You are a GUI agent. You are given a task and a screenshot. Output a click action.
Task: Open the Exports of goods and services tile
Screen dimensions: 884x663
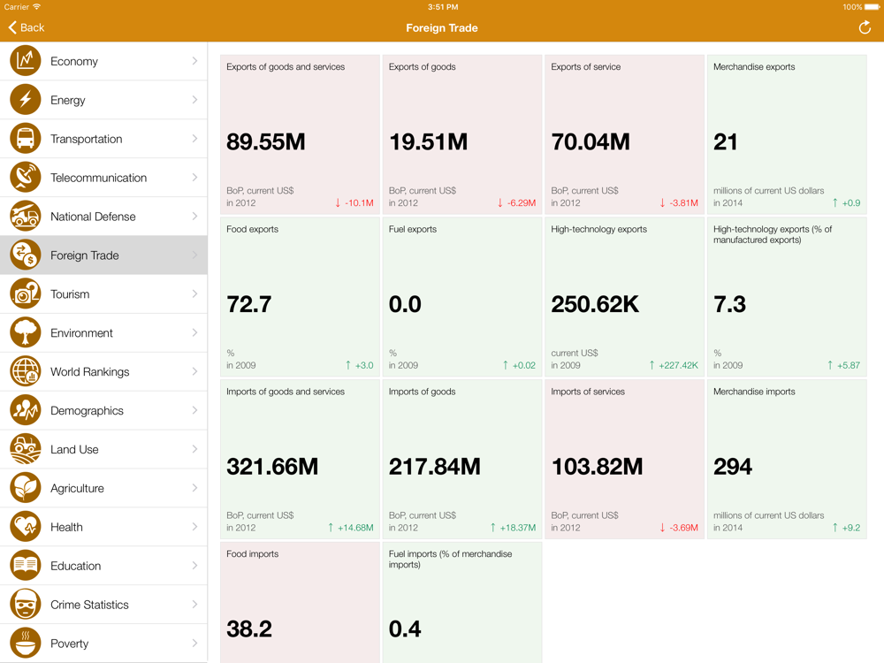pos(300,134)
